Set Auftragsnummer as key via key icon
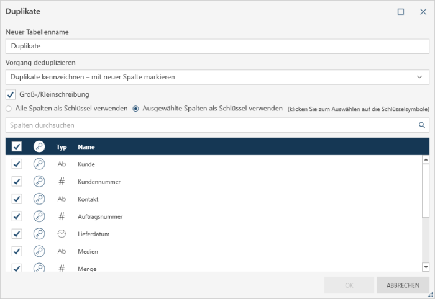Screen dimensions: 435x299 [39, 216]
